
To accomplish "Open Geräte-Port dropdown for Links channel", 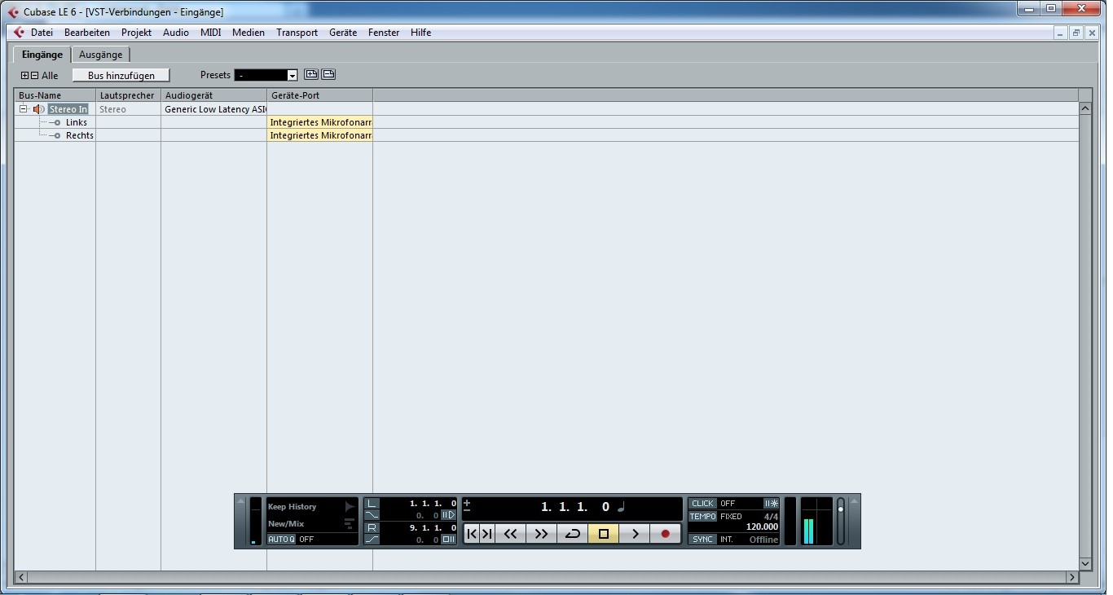I will coord(320,122).
